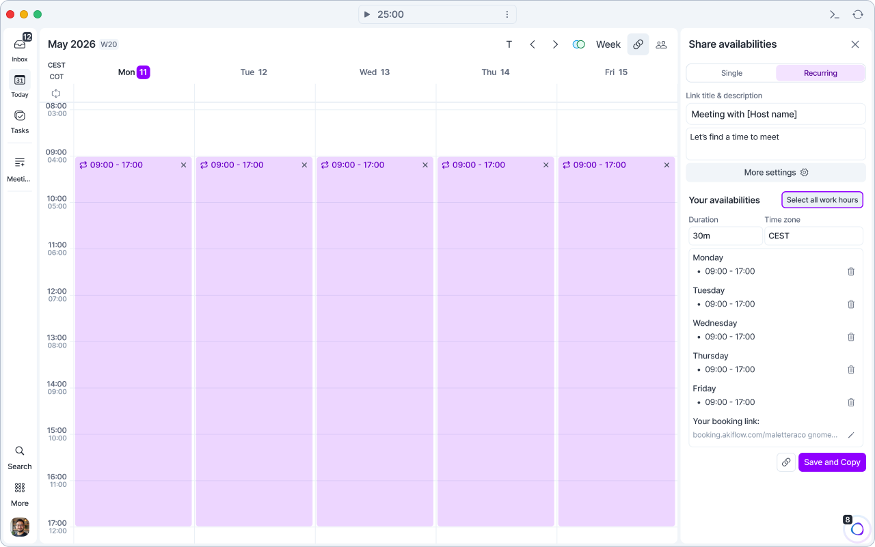Delete Tuesday's 09:00 - 17:00 slot
Image resolution: width=875 pixels, height=547 pixels.
point(851,304)
